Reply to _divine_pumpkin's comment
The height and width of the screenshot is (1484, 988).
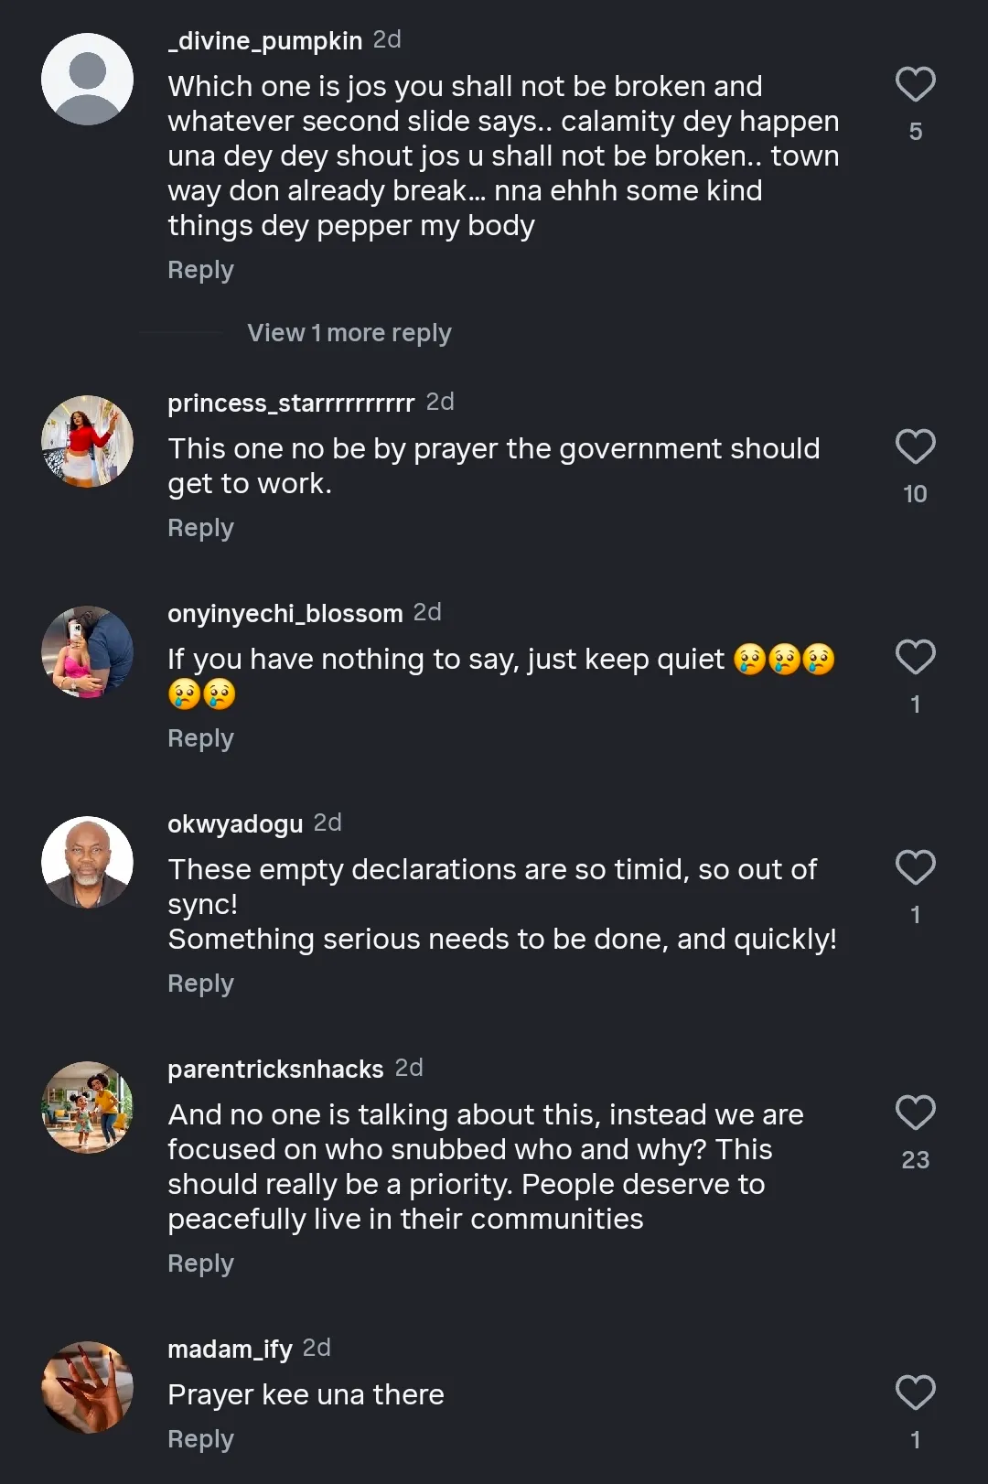tap(200, 271)
